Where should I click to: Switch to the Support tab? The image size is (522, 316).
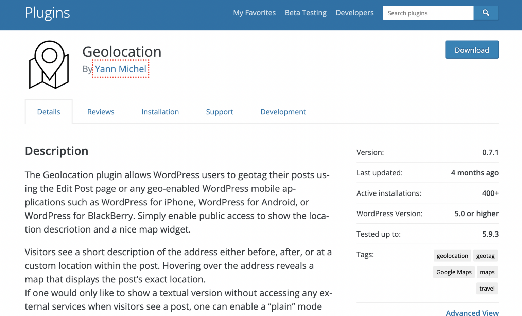coord(220,112)
